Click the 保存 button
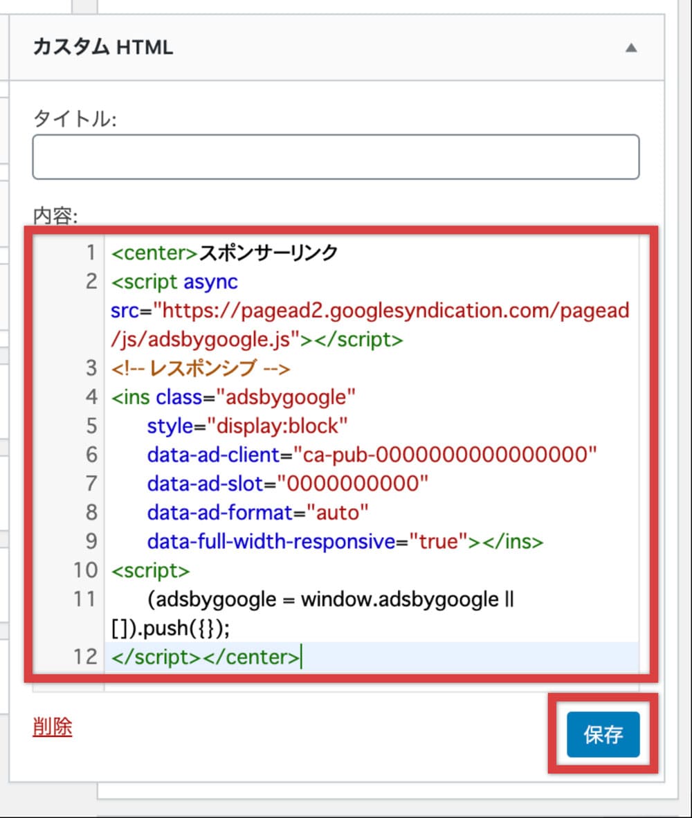 [603, 734]
